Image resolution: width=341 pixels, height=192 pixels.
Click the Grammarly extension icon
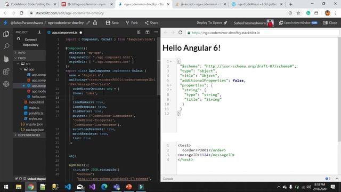[308, 13]
